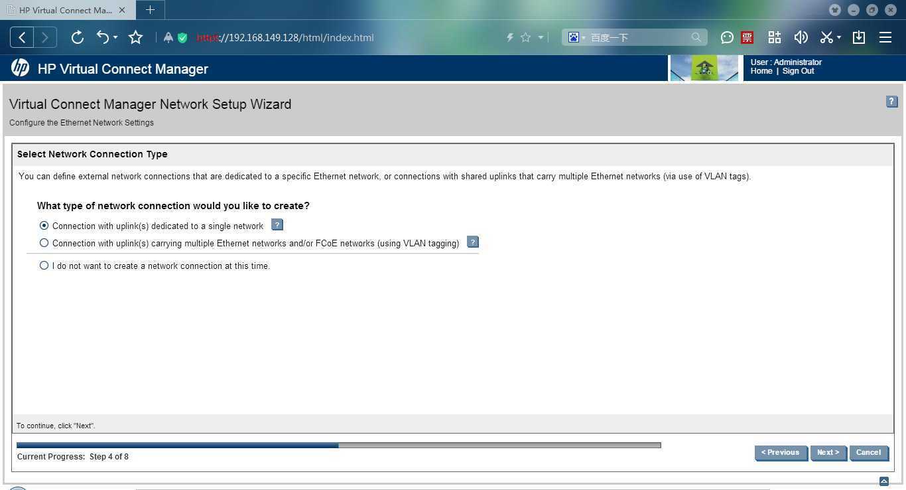906x490 pixels.
Task: Click 'Select Network Connection Type' heading
Action: (92, 154)
